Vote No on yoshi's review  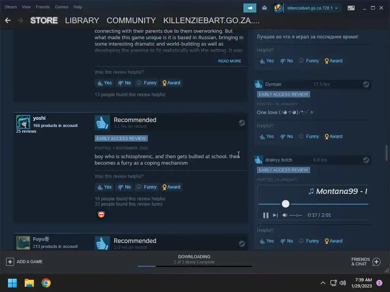(x=124, y=187)
